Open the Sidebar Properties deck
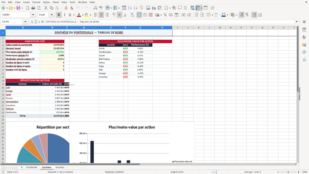Image resolution: width=309 pixels, height=174 pixels. pos(304,30)
